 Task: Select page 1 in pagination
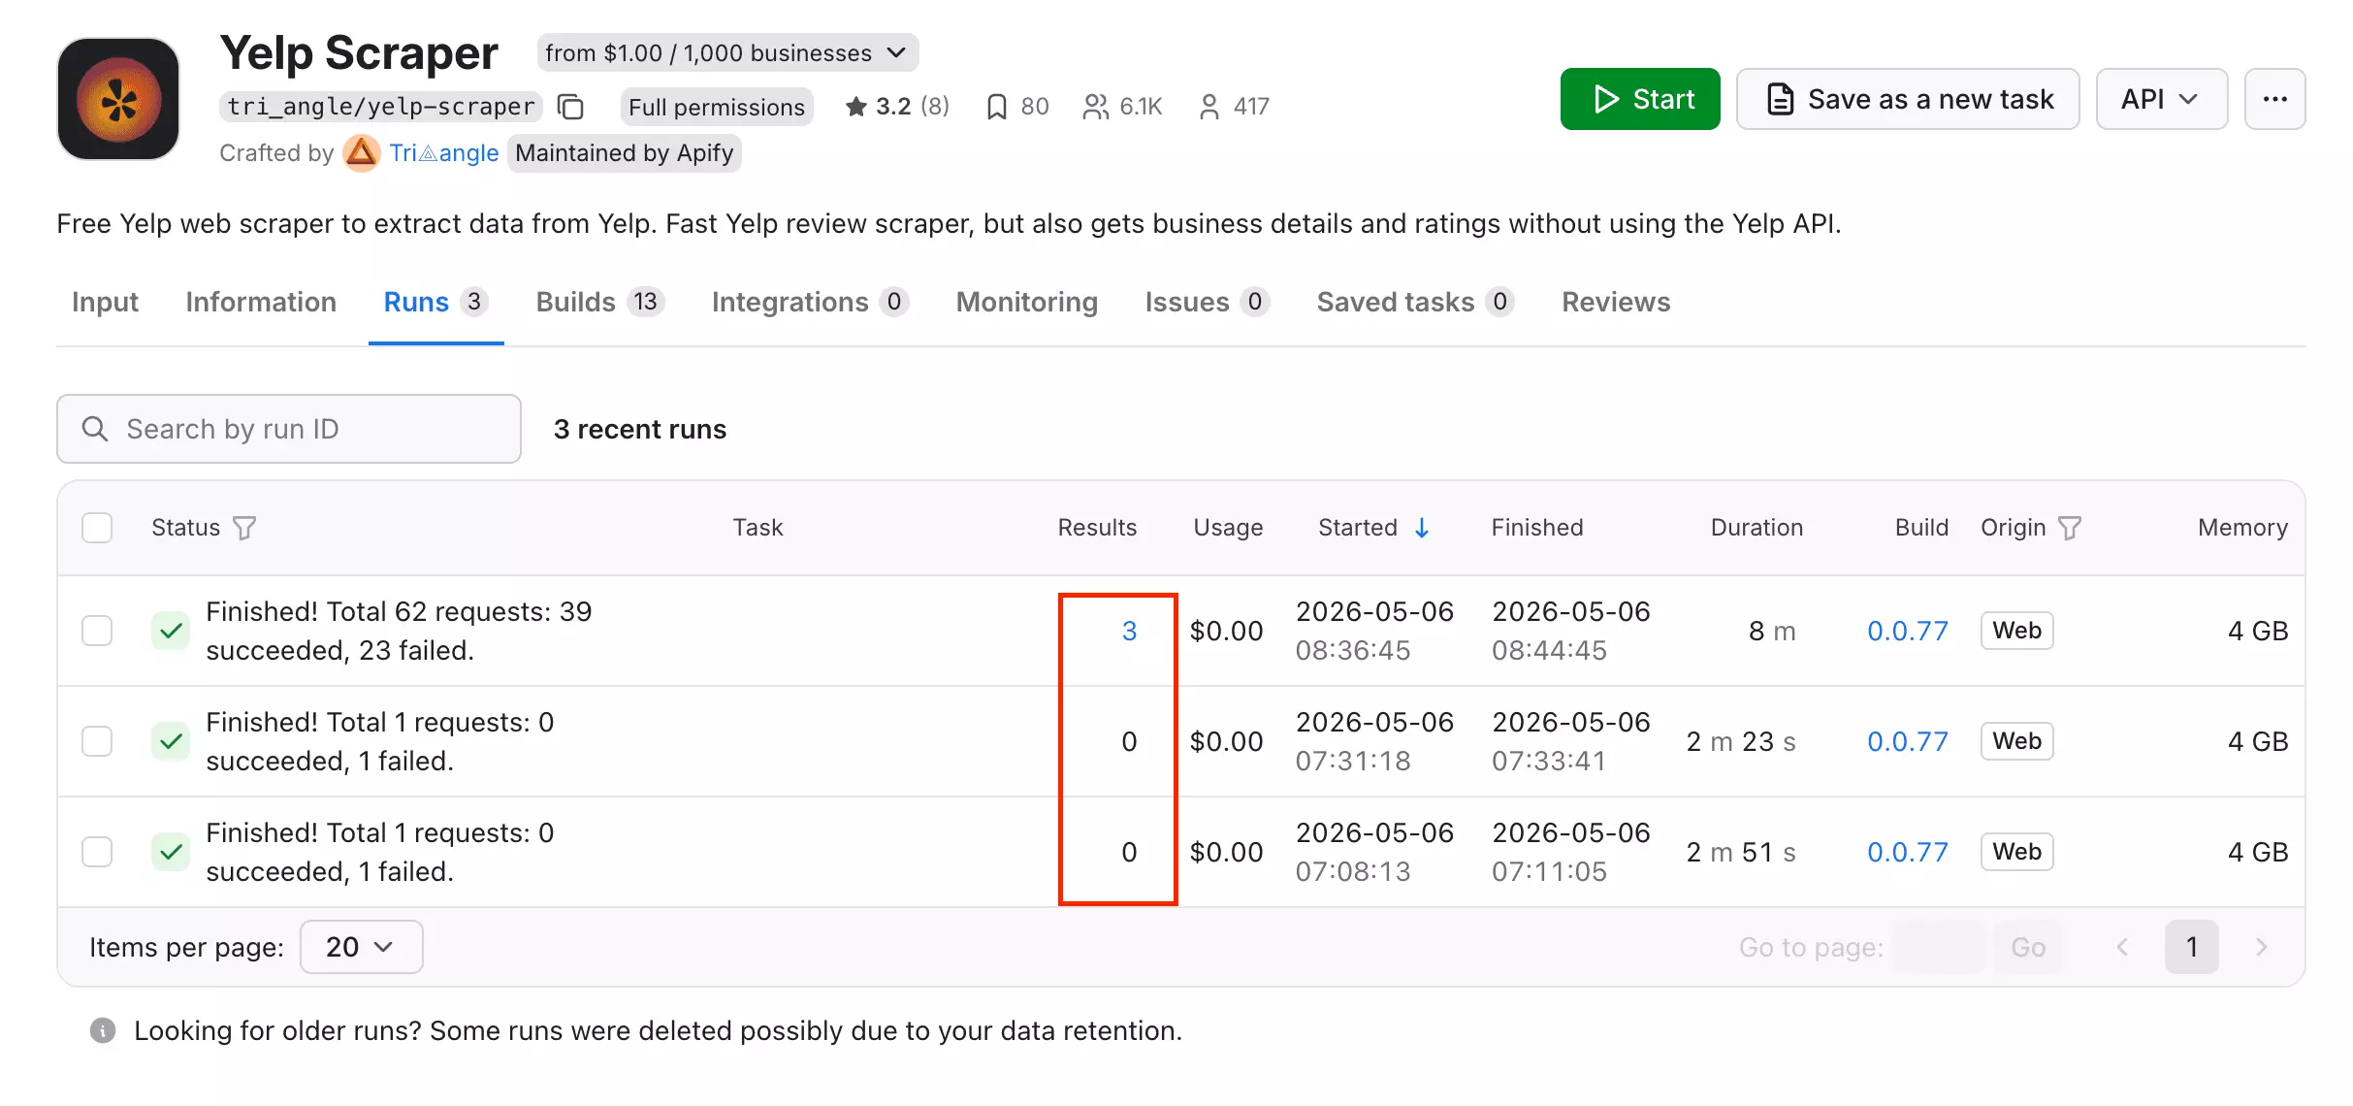pyautogui.click(x=2192, y=947)
